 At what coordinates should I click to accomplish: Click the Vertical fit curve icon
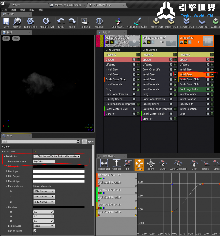coord(116,163)
